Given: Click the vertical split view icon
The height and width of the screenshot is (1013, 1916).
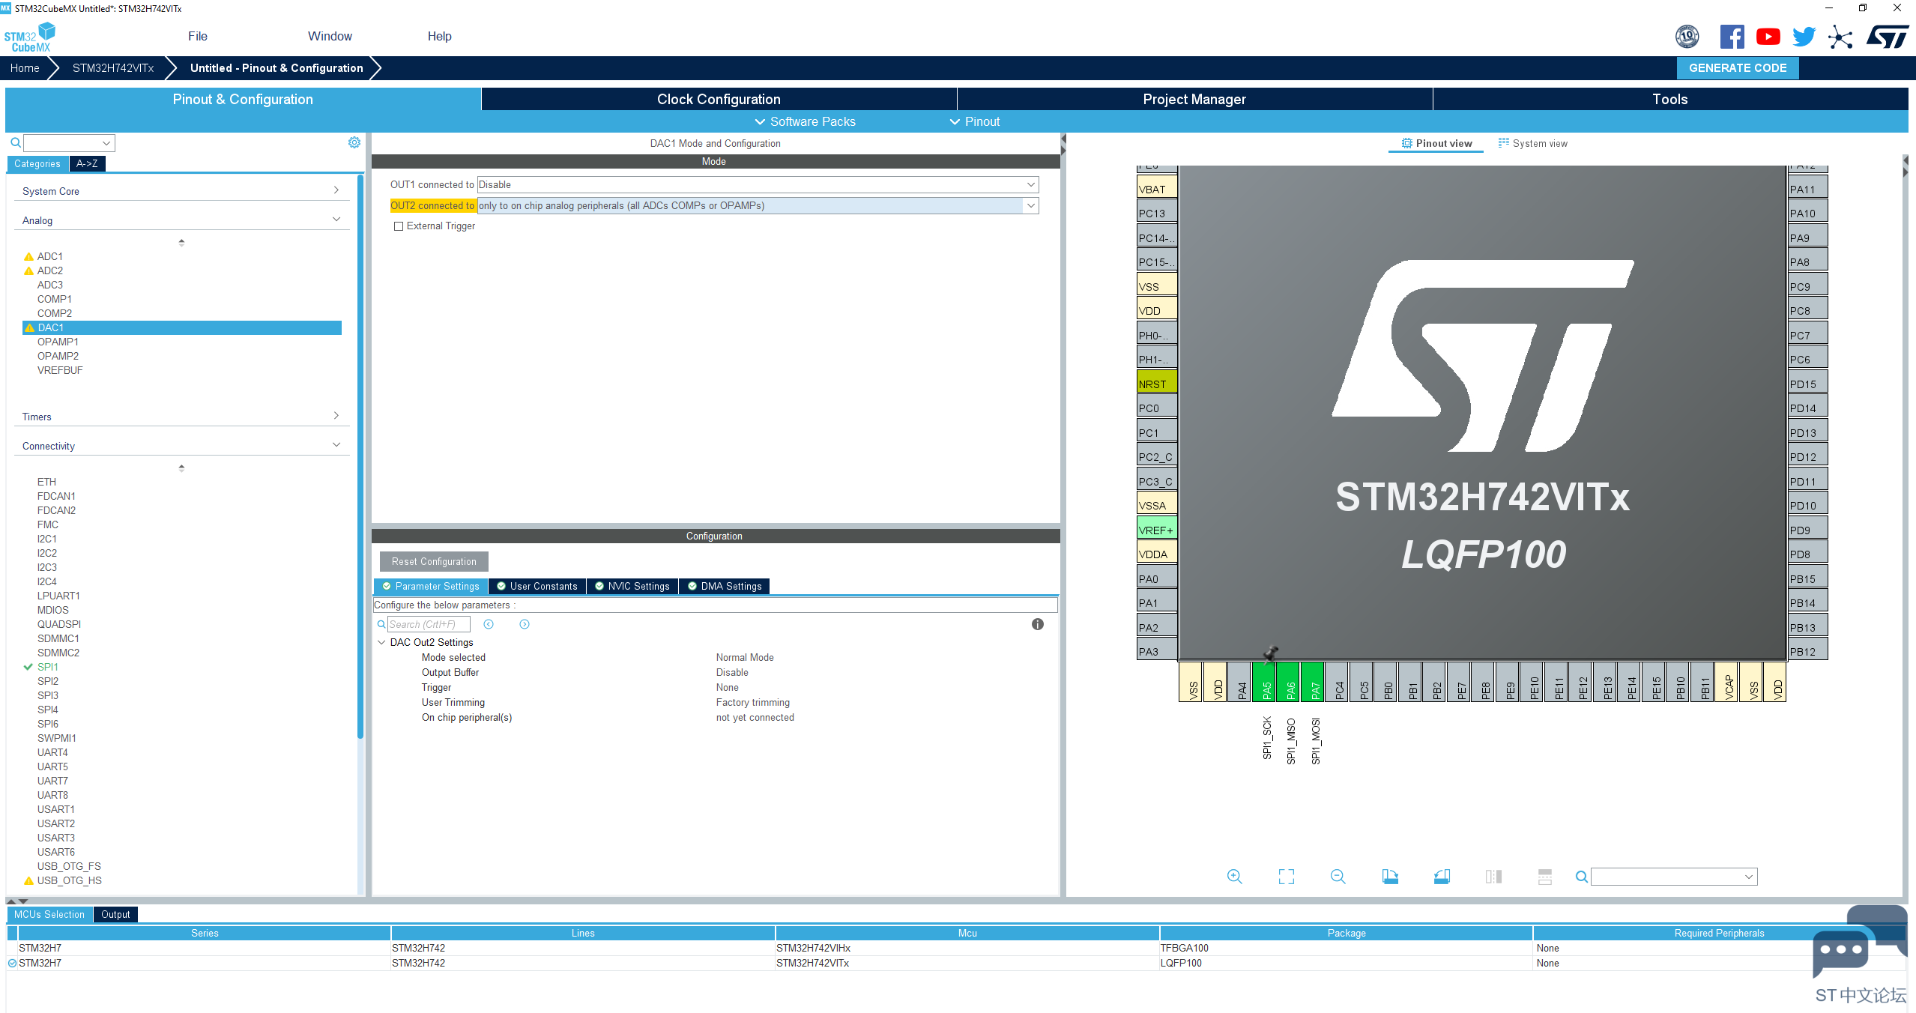Looking at the screenshot, I should [x=1493, y=876].
